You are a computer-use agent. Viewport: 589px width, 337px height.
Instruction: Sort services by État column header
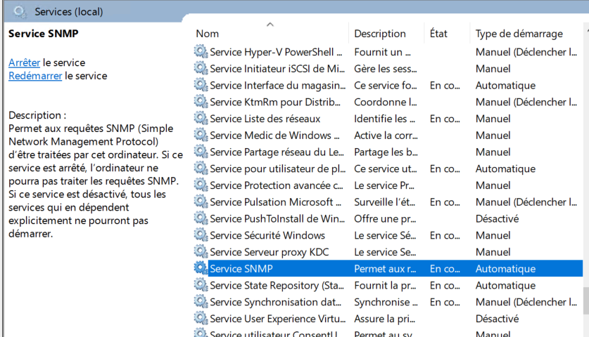pos(438,34)
